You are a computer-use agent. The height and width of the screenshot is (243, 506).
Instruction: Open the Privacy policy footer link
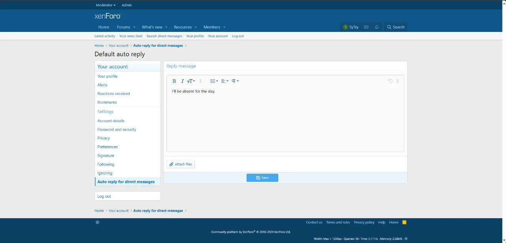coord(364,222)
